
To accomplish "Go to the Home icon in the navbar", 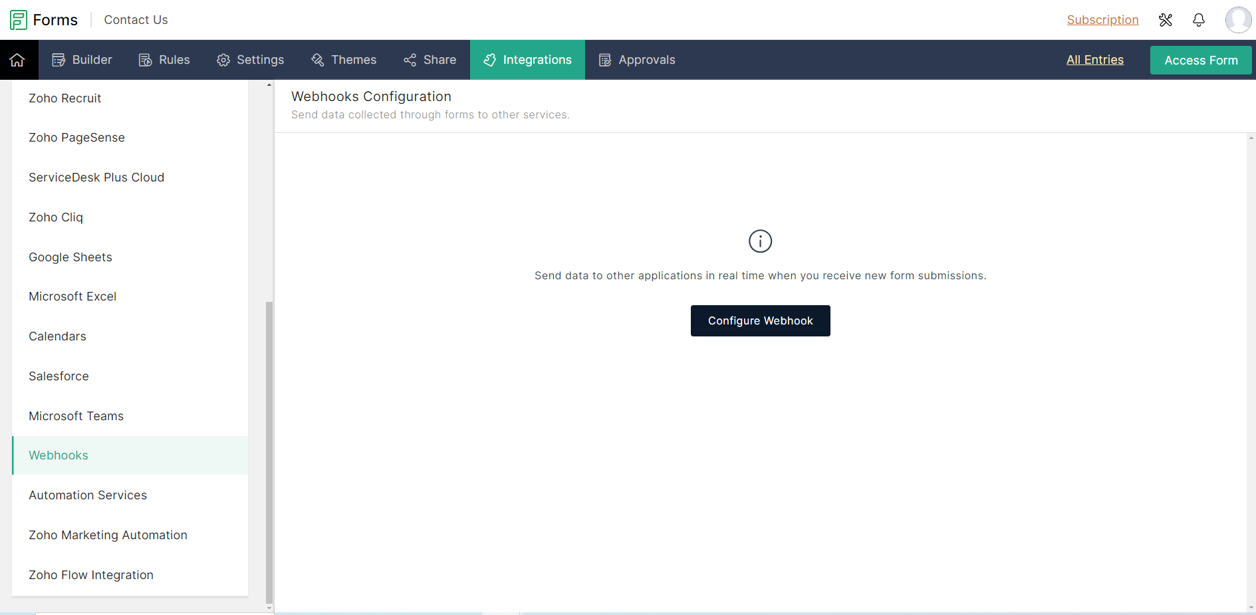I will tap(17, 60).
